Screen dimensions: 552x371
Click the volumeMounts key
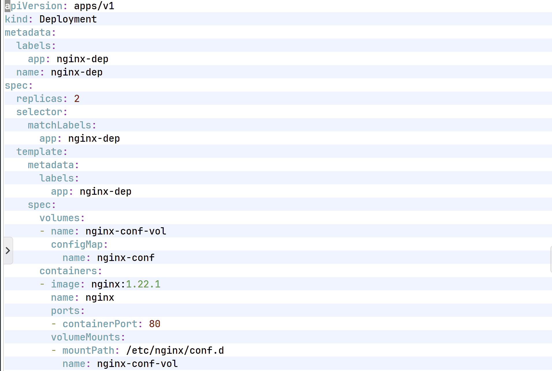(x=85, y=337)
